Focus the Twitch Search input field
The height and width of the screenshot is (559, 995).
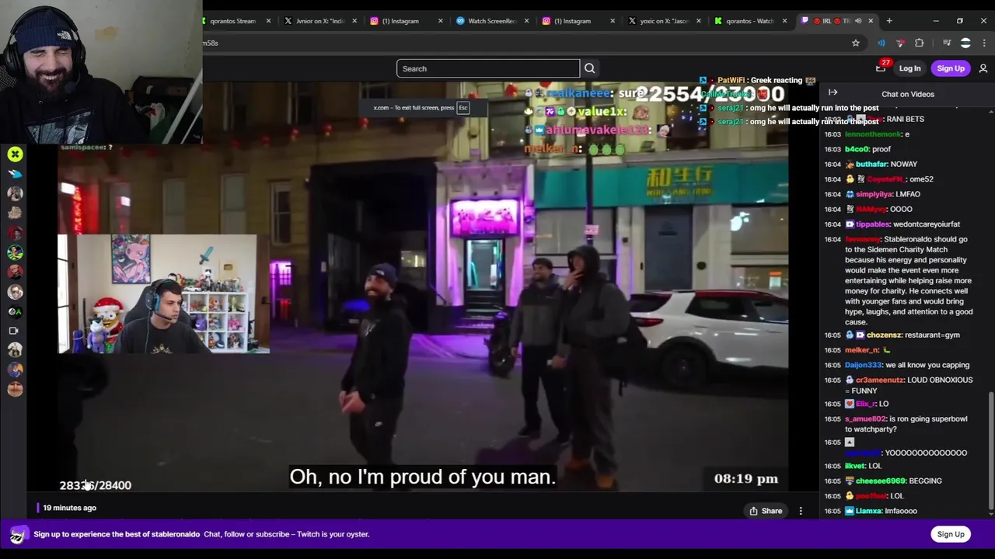point(487,68)
